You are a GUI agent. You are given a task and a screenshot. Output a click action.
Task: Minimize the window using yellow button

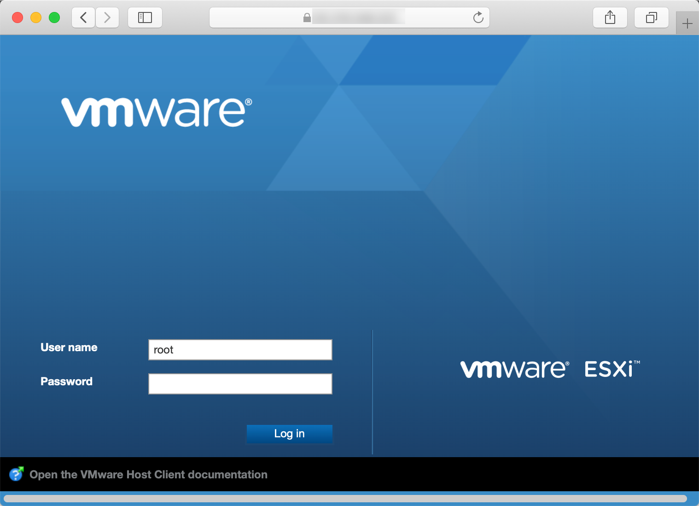pos(36,18)
